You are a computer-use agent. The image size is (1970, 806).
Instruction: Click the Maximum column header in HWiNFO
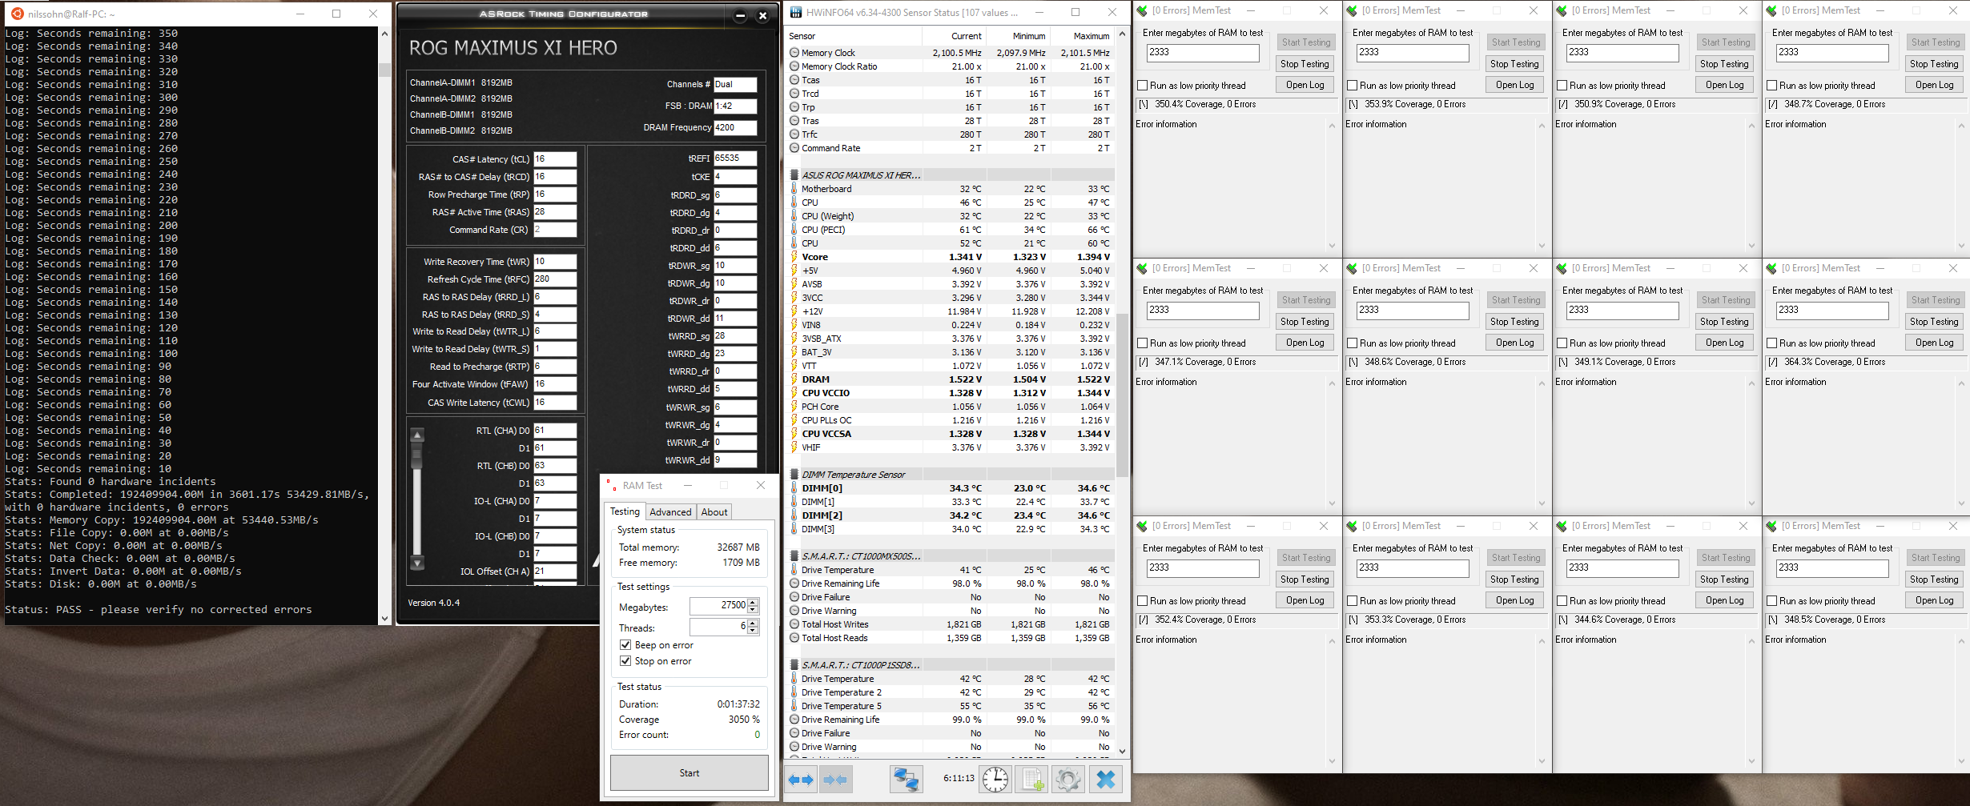pyautogui.click(x=1082, y=36)
